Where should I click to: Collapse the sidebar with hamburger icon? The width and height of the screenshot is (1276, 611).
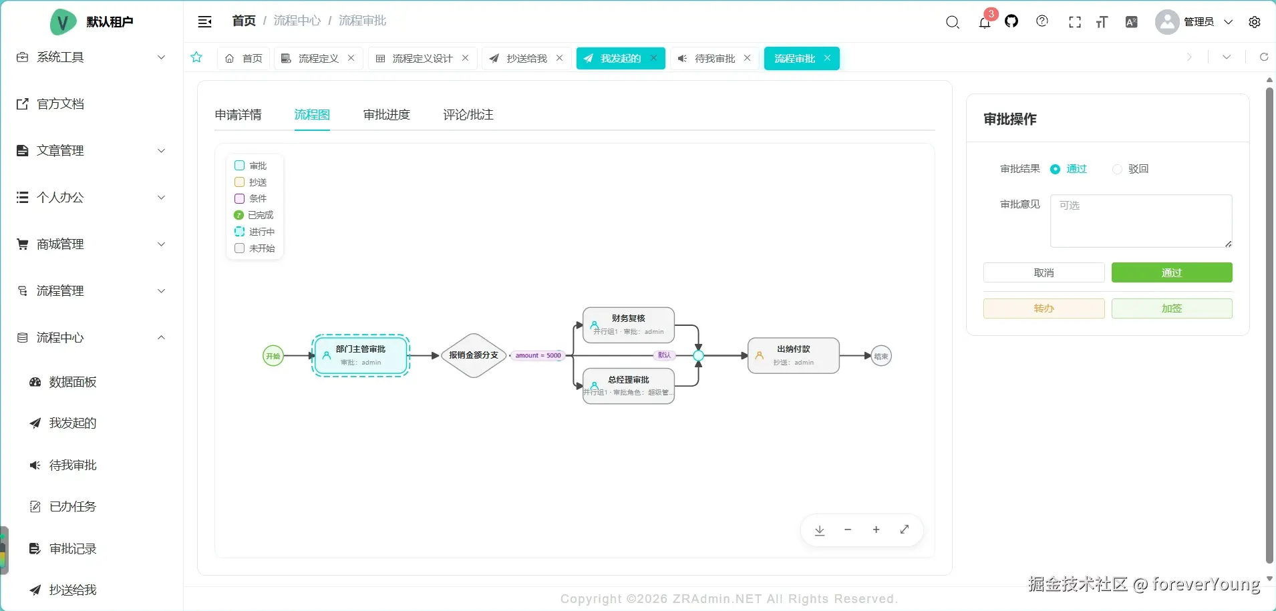click(204, 21)
